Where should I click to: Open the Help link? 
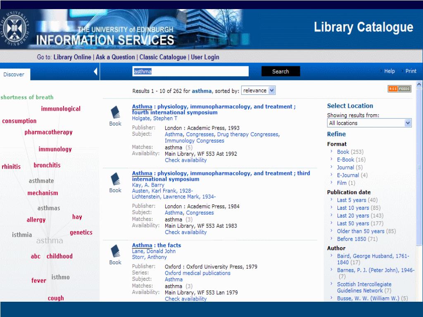389,71
